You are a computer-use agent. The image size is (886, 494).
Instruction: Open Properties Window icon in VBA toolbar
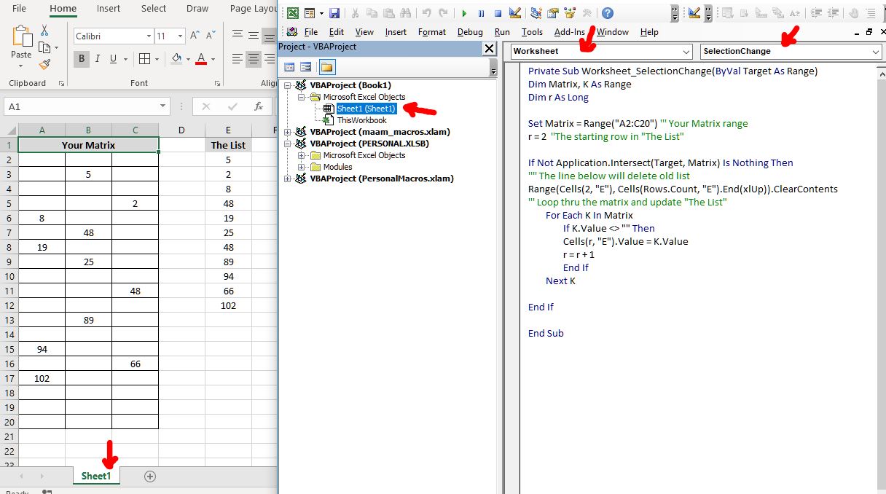(553, 13)
